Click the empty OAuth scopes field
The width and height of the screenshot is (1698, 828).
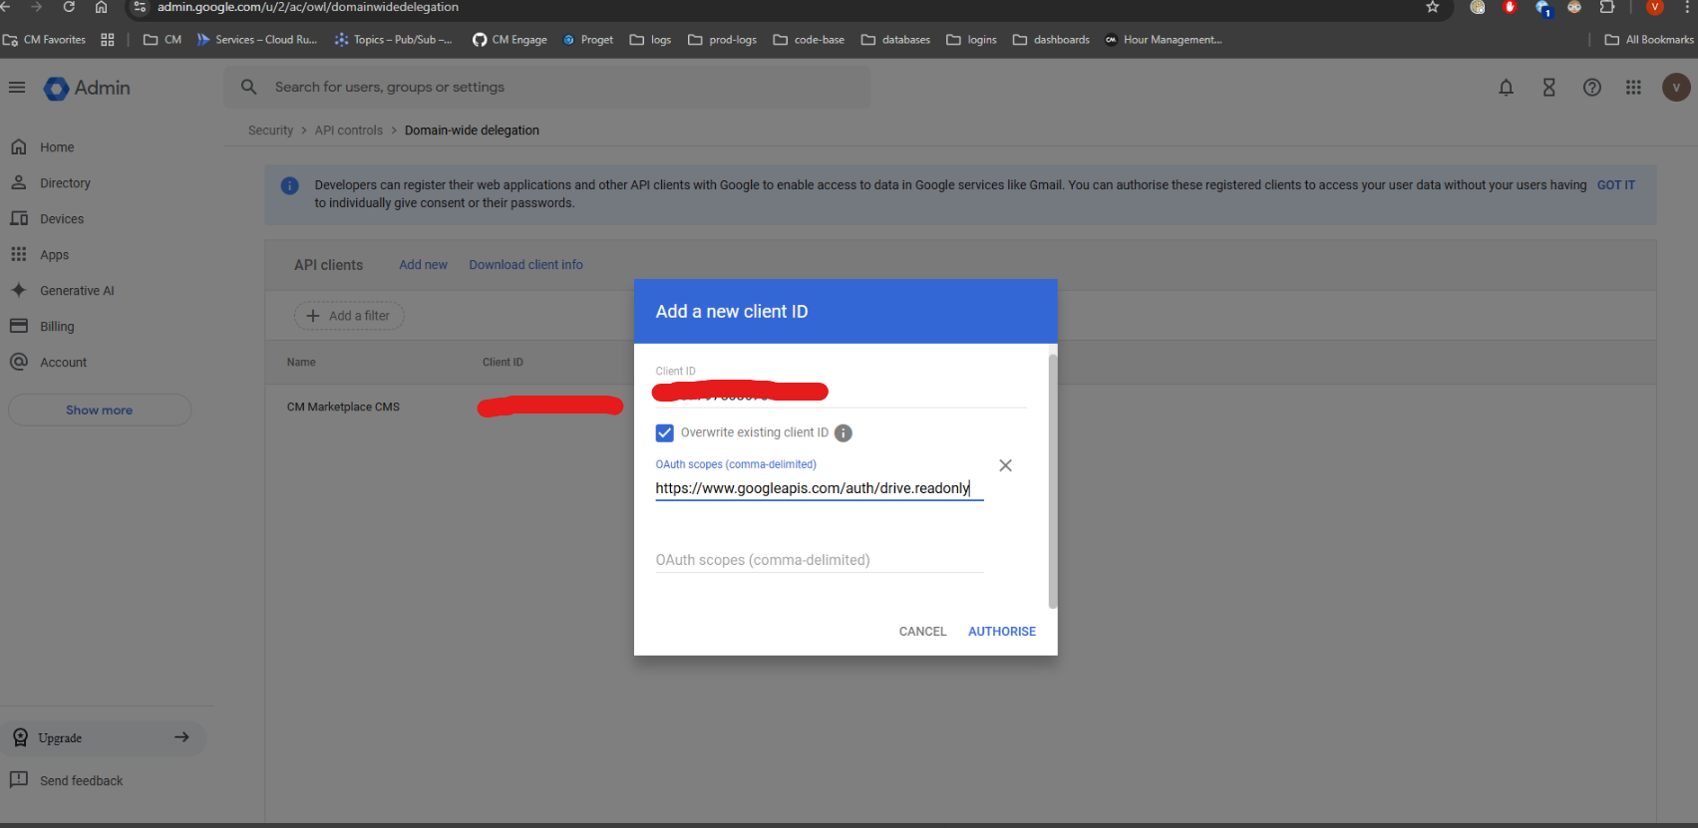[819, 560]
